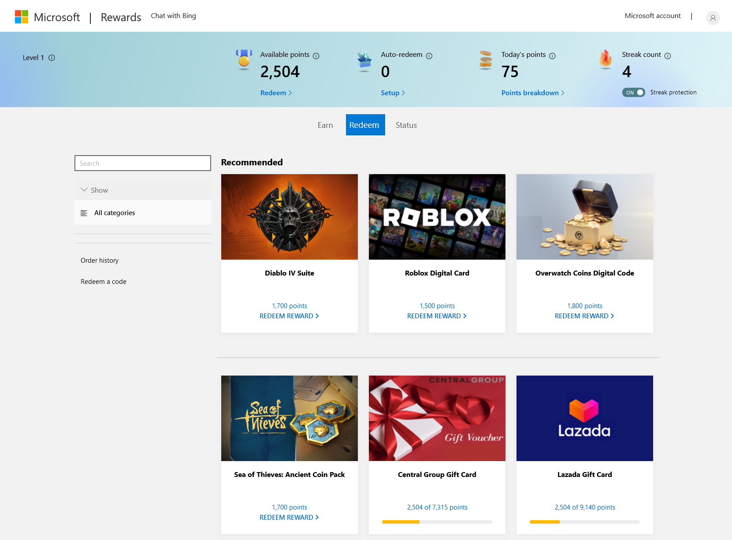Click the Today's points coin stack icon

485,60
